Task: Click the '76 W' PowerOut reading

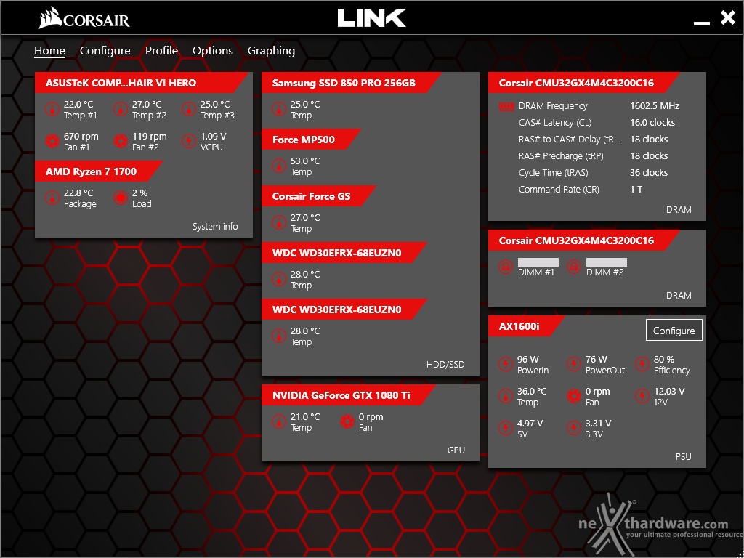Action: point(597,359)
